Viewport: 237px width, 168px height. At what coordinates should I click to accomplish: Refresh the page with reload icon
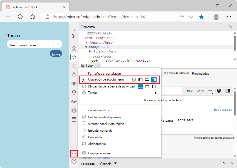(x=20, y=17)
